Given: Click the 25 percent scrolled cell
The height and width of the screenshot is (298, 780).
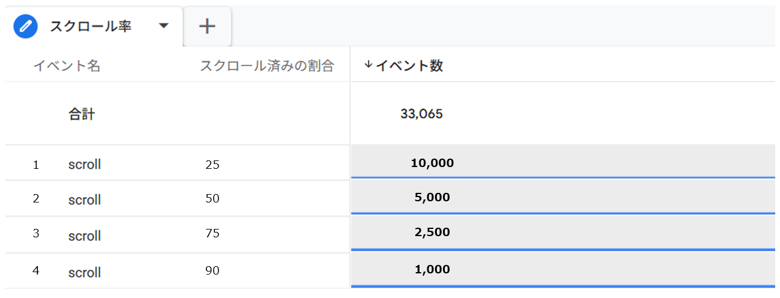Looking at the screenshot, I should (212, 164).
